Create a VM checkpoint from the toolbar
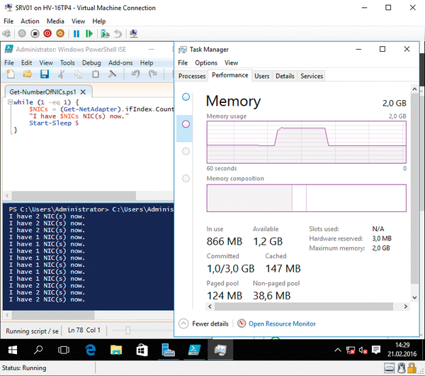The image size is (425, 376). (x=105, y=33)
